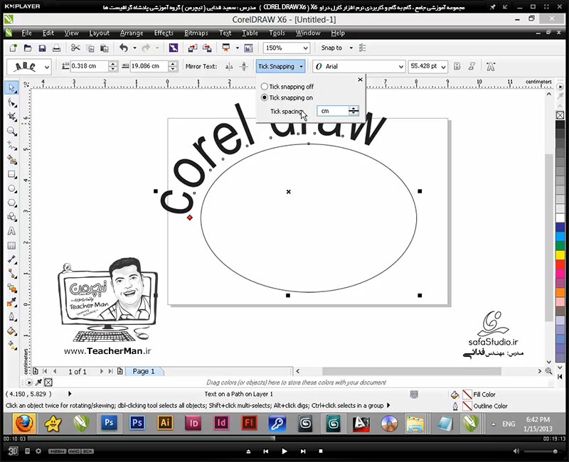Click the Print icon
Image resolution: width=569 pixels, height=462 pixels.
point(57,48)
